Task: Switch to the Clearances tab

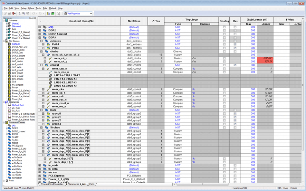Action: pyautogui.click(x=73, y=184)
